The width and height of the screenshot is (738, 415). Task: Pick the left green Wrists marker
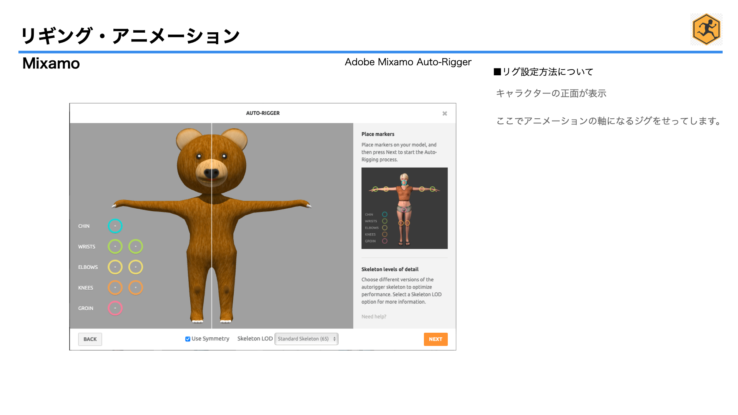(x=115, y=246)
